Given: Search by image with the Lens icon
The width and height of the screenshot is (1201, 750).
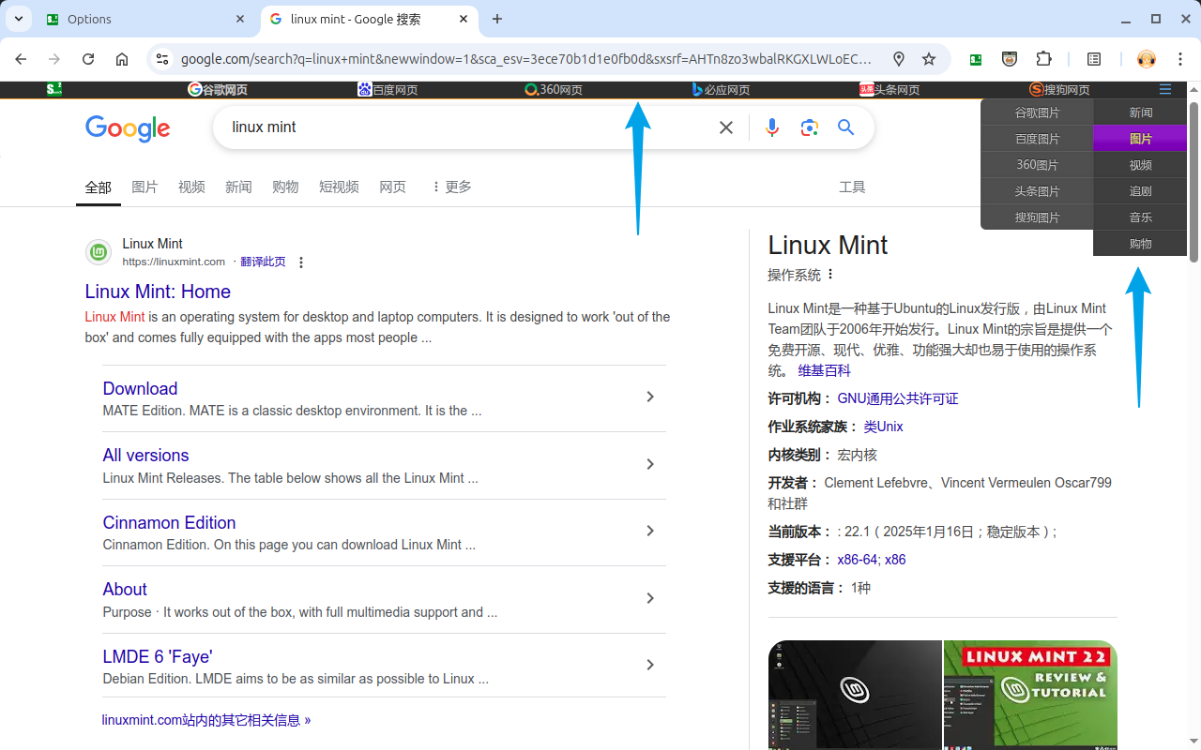Looking at the screenshot, I should click(810, 127).
